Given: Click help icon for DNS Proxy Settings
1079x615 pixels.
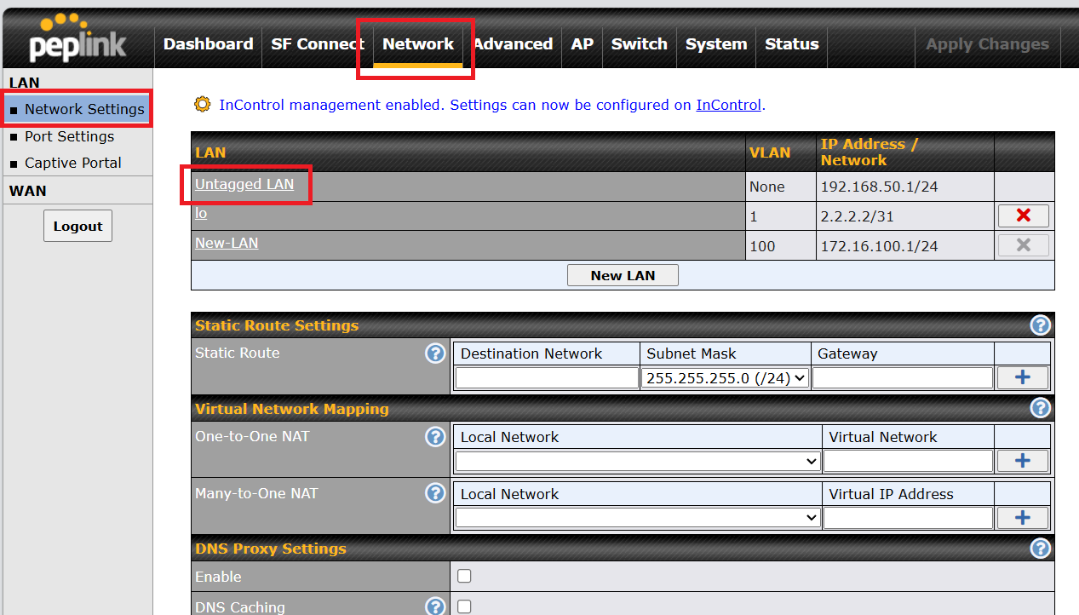Looking at the screenshot, I should [x=1040, y=548].
